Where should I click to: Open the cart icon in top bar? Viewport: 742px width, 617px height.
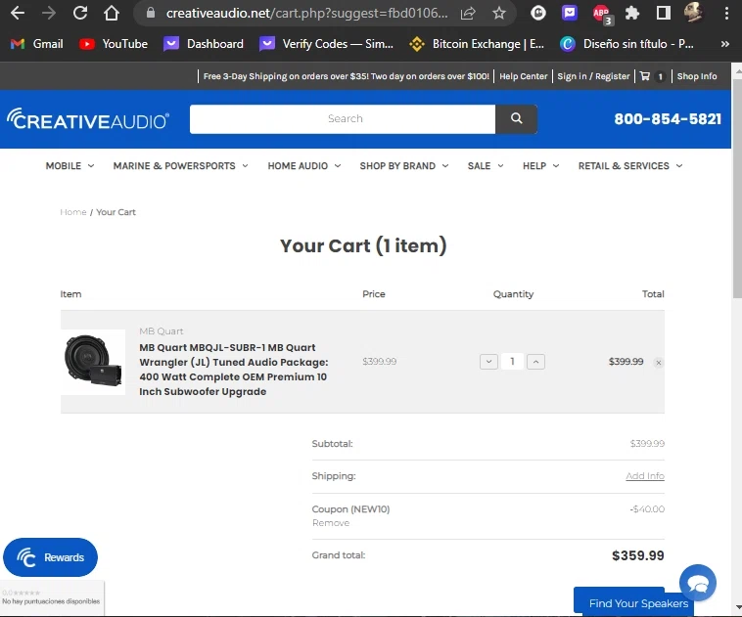coord(652,76)
